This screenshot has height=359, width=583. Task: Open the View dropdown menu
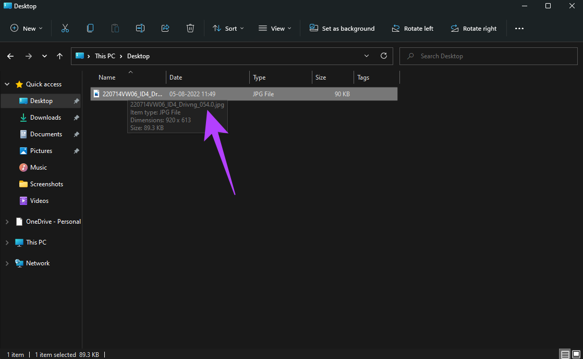(275, 29)
